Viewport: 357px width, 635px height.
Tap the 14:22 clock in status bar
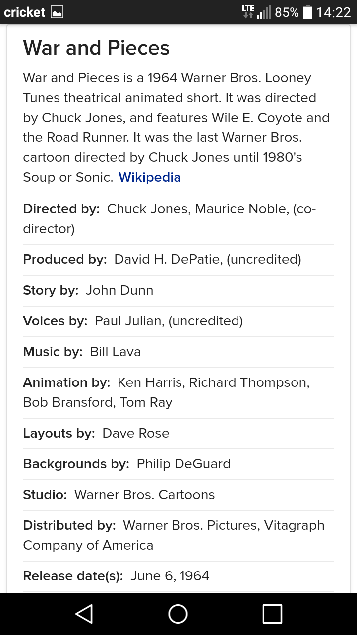click(x=333, y=12)
